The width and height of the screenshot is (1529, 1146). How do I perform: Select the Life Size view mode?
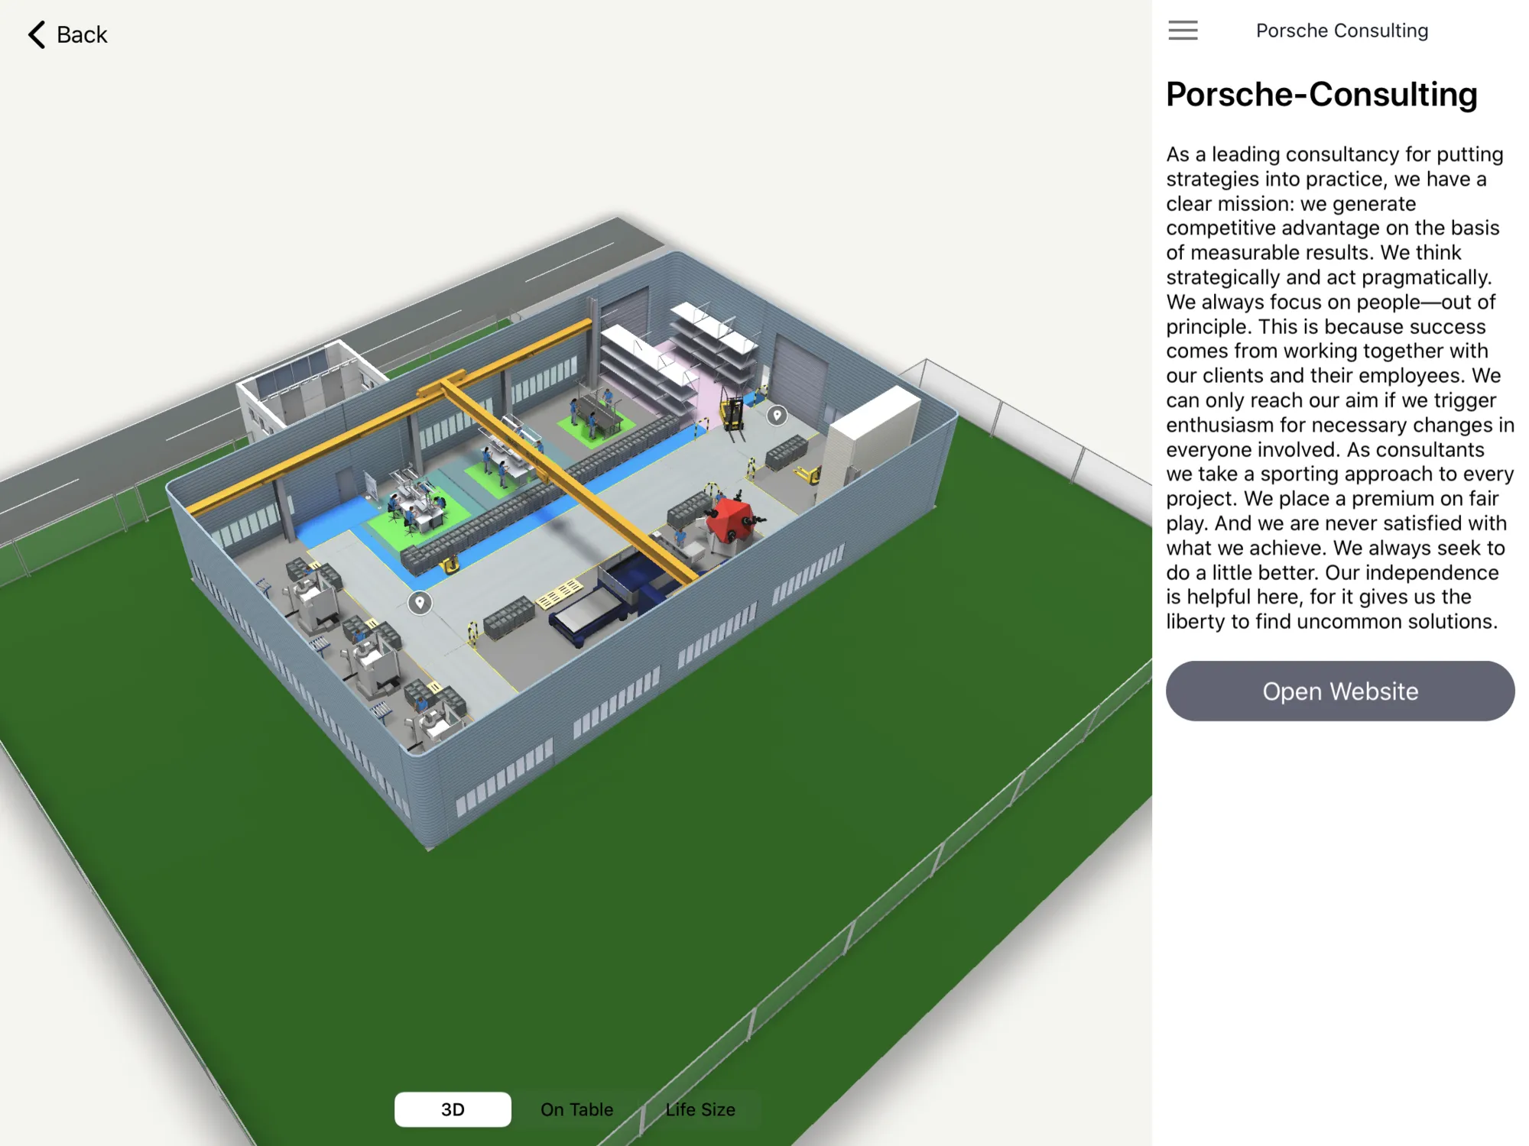click(x=700, y=1109)
